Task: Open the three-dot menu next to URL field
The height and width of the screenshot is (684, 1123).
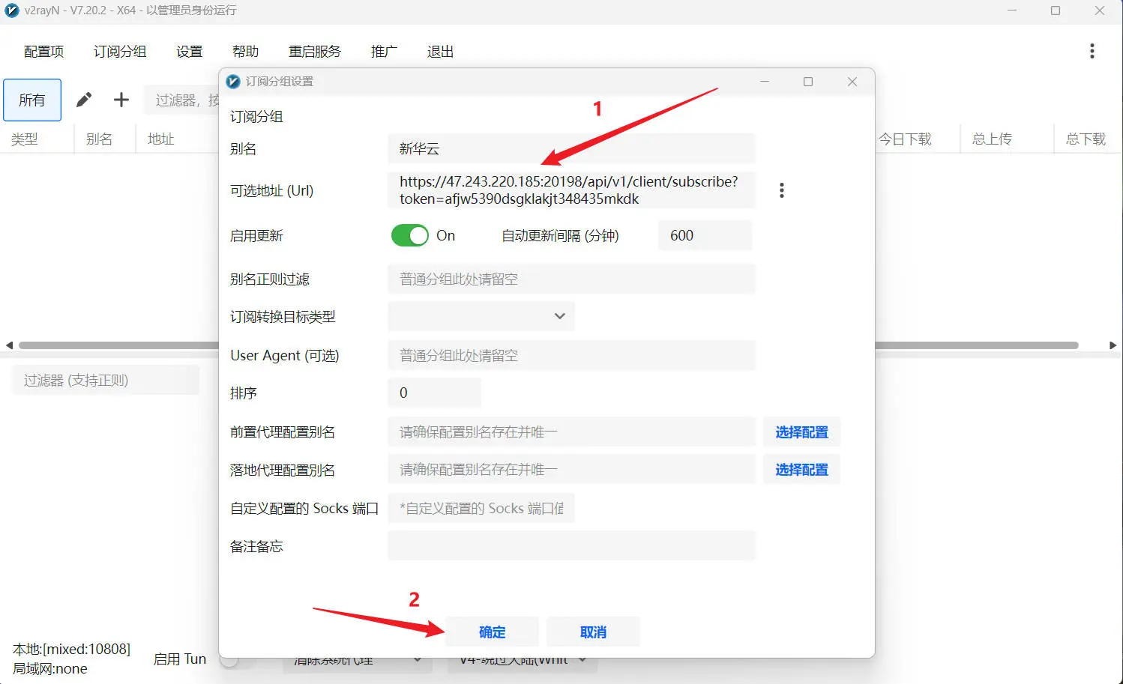Action: tap(781, 190)
